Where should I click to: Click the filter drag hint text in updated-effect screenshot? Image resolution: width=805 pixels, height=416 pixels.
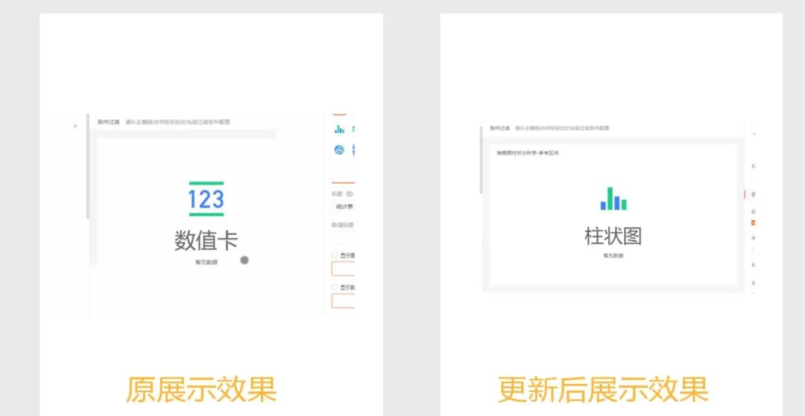coord(562,128)
